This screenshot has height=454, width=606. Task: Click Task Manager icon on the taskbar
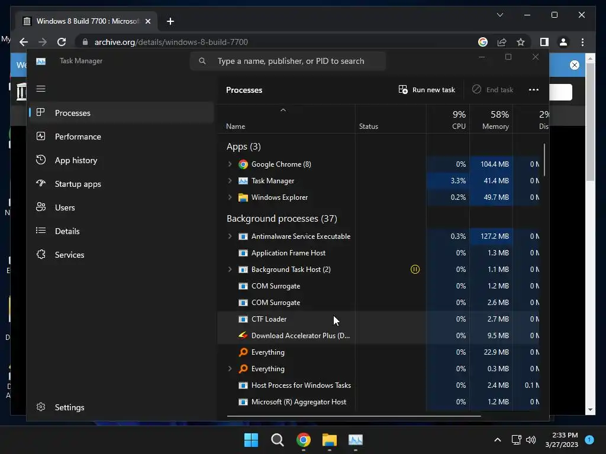coord(356,440)
